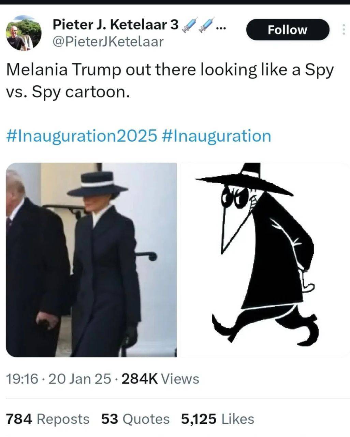This screenshot has width=350, height=437.
Task: Enlarge the Spy vs. Spy cartoon image
Action: point(264,260)
